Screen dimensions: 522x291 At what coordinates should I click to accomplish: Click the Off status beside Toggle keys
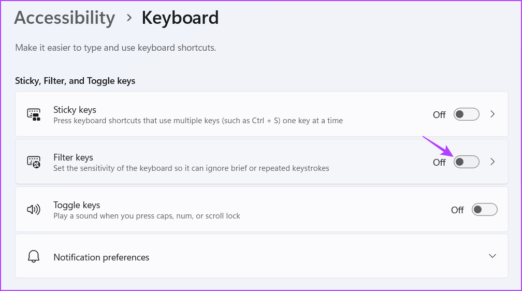click(457, 210)
